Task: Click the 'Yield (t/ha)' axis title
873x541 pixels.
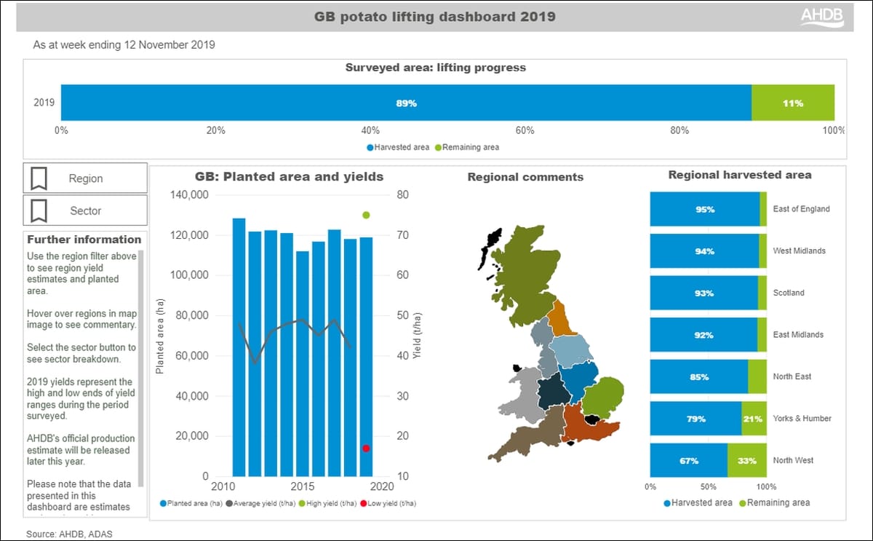Action: point(417,336)
